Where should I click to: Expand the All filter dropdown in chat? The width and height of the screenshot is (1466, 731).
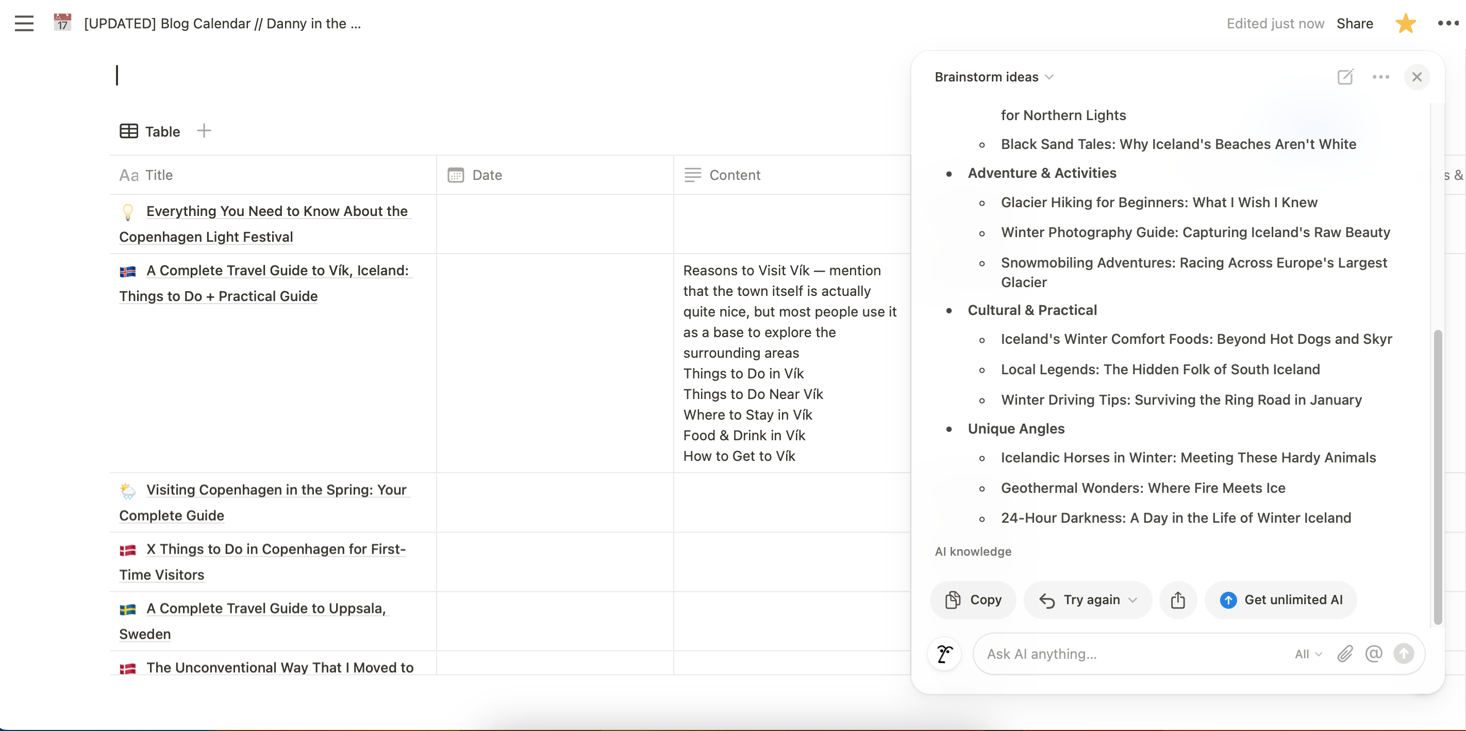pos(1307,653)
